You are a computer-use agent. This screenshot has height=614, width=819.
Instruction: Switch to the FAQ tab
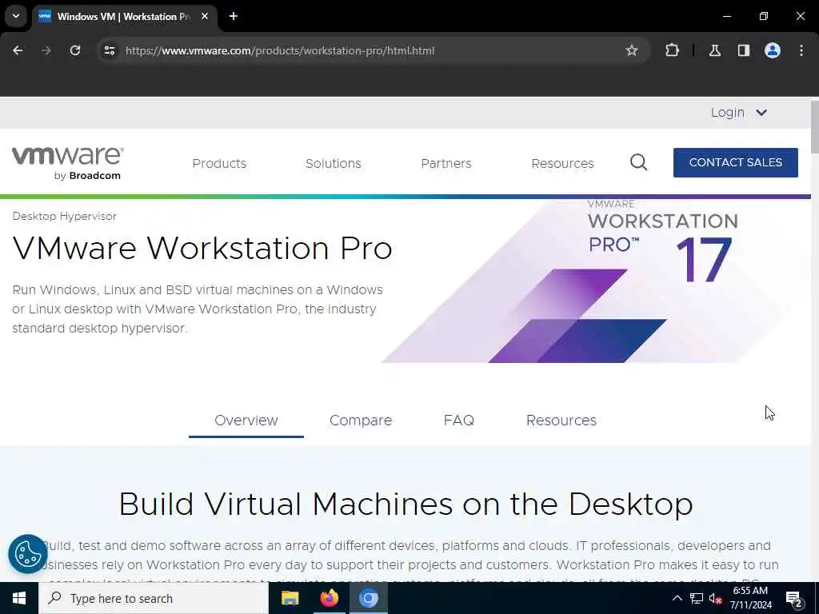[x=458, y=421]
